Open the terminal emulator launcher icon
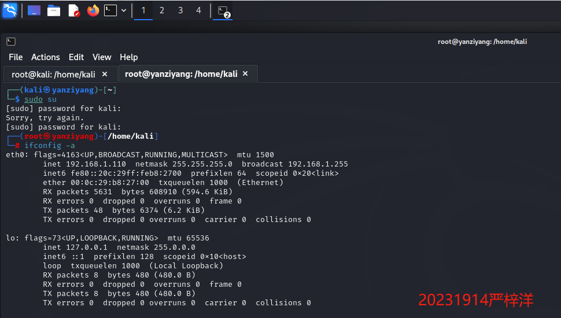The height and width of the screenshot is (318, 561). 110,10
